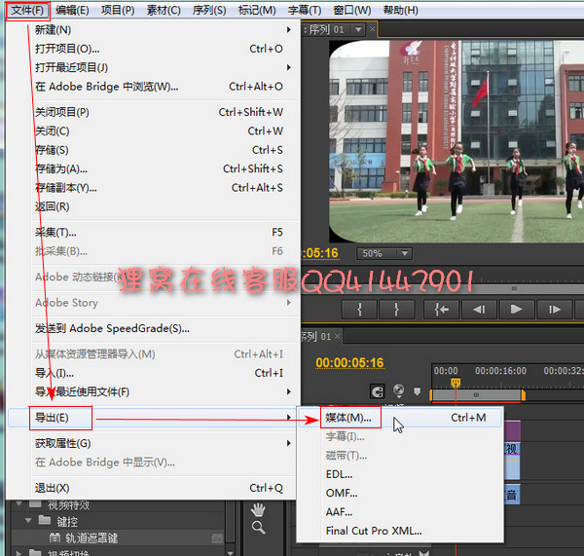Collapse the 键控 folder
This screenshot has height=556, width=584.
pos(28,520)
